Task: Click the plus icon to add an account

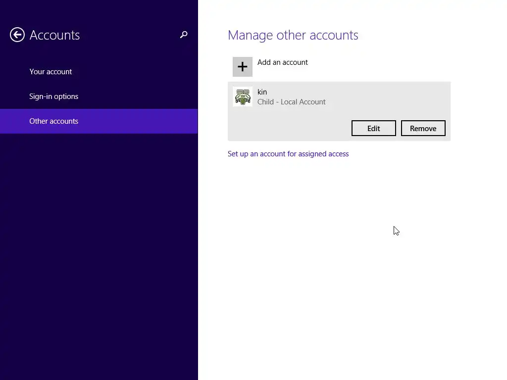Action: [243, 67]
